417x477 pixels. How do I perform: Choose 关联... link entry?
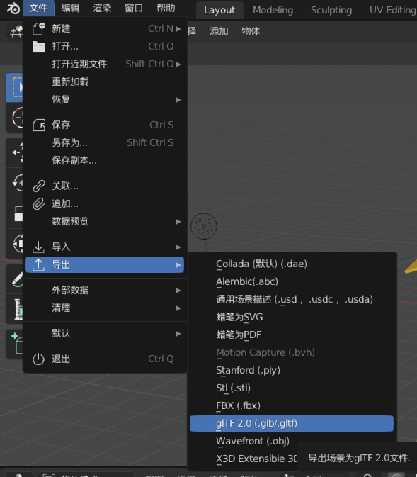coord(105,186)
